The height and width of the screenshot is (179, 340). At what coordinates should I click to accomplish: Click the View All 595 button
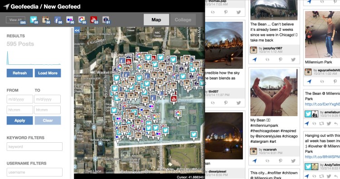click(16, 20)
